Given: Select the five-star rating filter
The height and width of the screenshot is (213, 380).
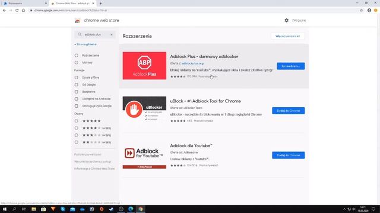Looking at the screenshot, I should (x=77, y=121).
